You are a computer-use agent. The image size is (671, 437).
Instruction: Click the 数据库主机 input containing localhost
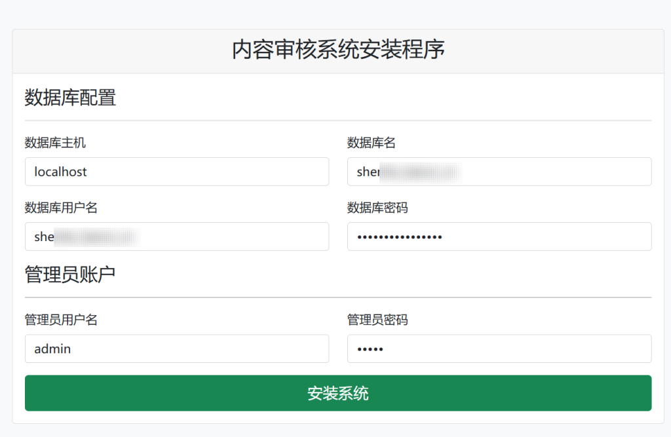(177, 172)
